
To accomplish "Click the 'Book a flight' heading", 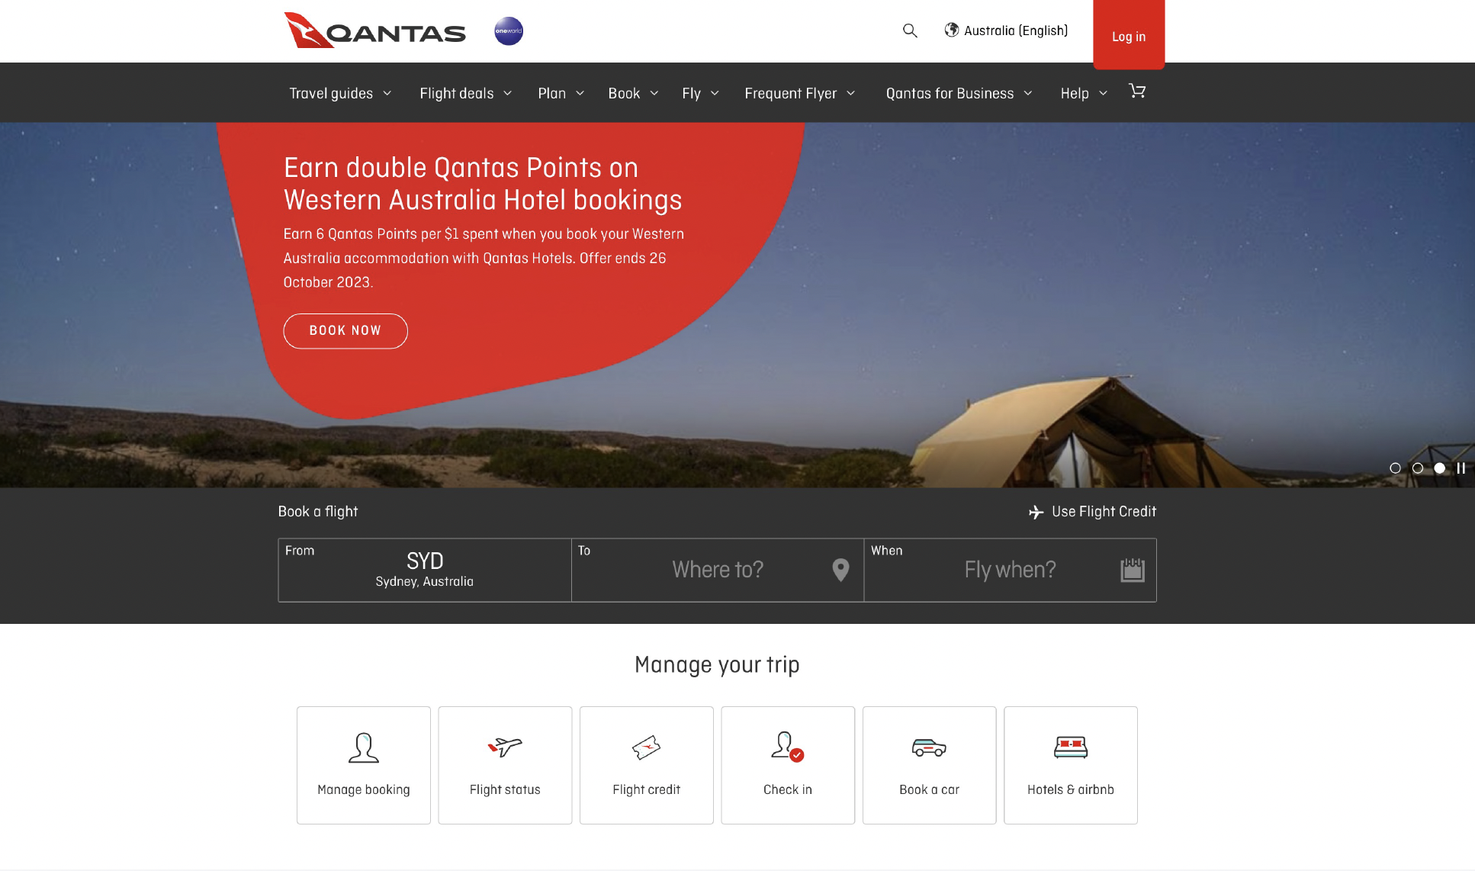I will (318, 512).
